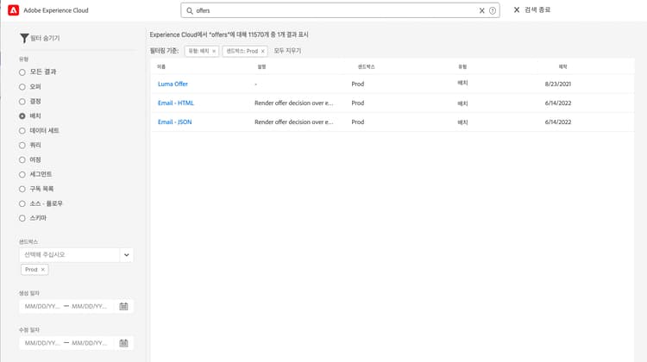Viewport: 647px width, 362px height.
Task: Select the 오퍼 radio button
Action: click(x=22, y=87)
